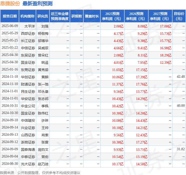Select the 中信建投 institution cell

click(28, 120)
